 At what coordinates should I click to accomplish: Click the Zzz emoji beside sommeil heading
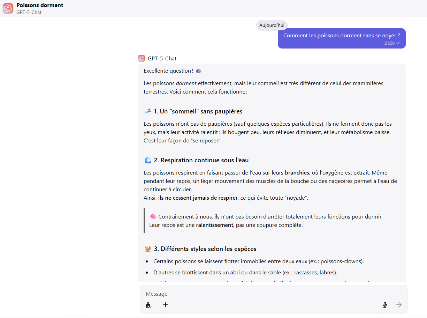pos(148,111)
